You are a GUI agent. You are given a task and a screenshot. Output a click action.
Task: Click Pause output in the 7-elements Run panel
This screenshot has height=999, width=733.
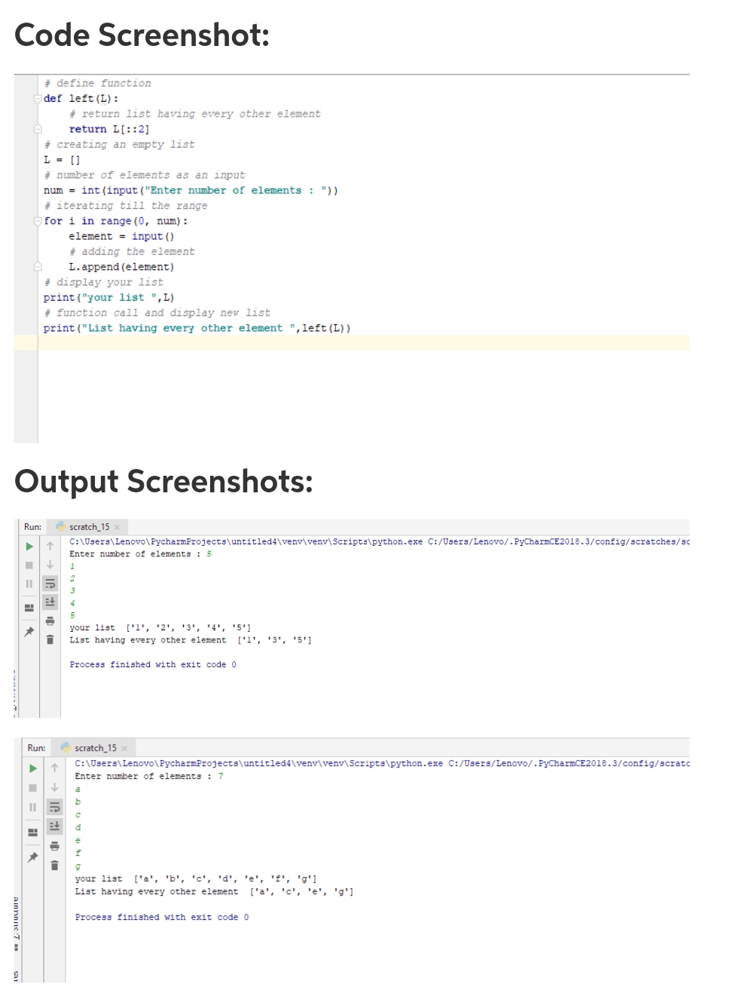click(33, 807)
